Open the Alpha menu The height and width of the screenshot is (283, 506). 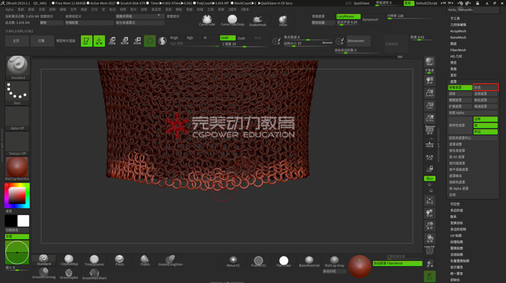pyautogui.click(x=9, y=10)
